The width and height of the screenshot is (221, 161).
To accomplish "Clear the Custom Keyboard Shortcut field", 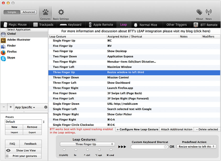I will 166,147.
